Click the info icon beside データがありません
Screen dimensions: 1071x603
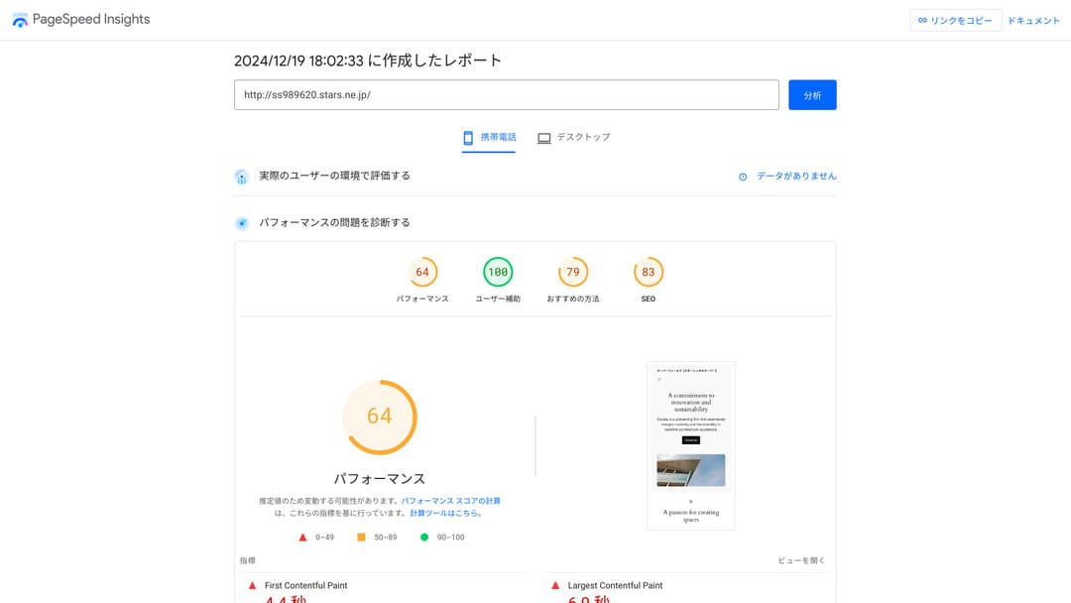[743, 177]
